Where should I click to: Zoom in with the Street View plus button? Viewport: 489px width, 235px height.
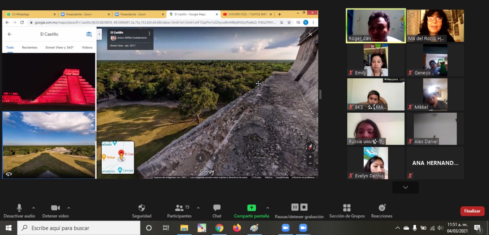coord(310,157)
